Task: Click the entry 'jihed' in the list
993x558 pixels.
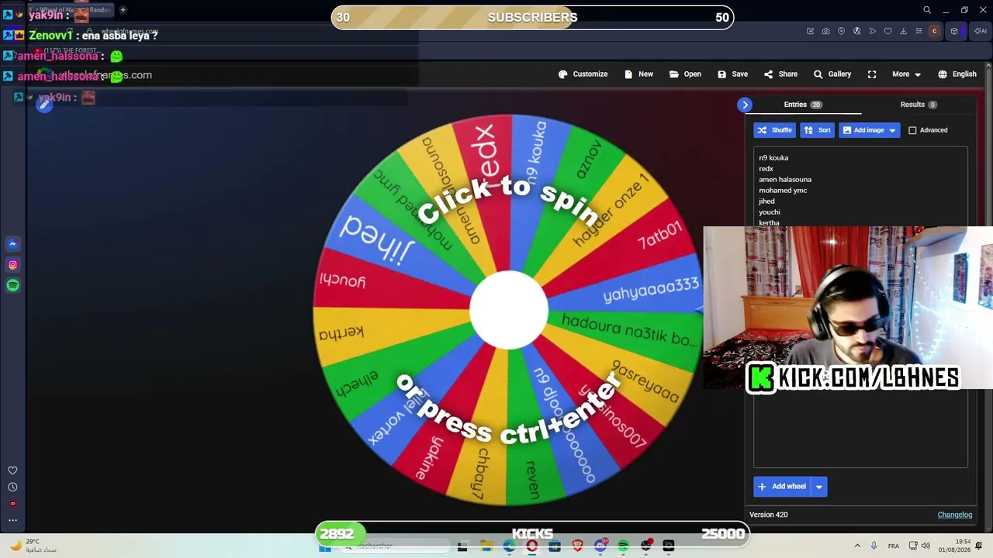Action: [x=766, y=201]
